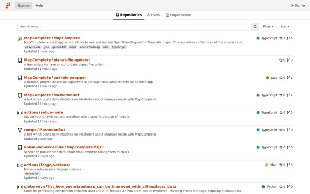Viewport: 310px width, 194px height.
Task: Click the rompe owner link
Action: 30,130
